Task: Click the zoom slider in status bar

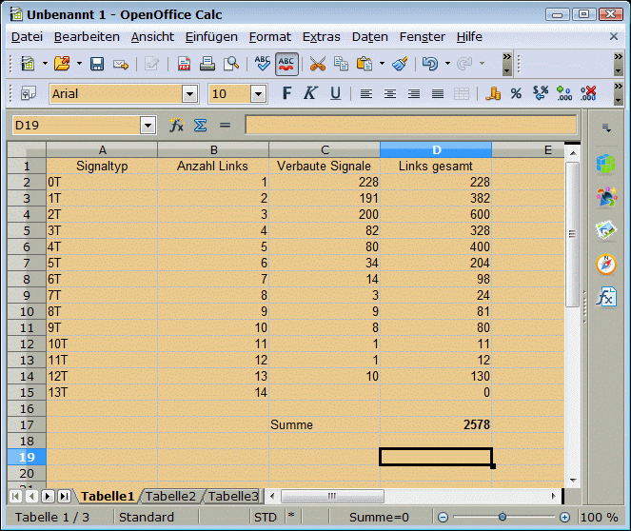Action: click(501, 517)
